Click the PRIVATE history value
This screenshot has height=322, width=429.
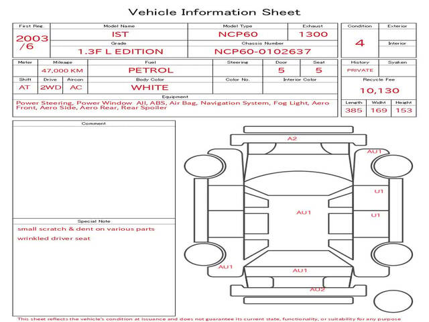point(360,70)
